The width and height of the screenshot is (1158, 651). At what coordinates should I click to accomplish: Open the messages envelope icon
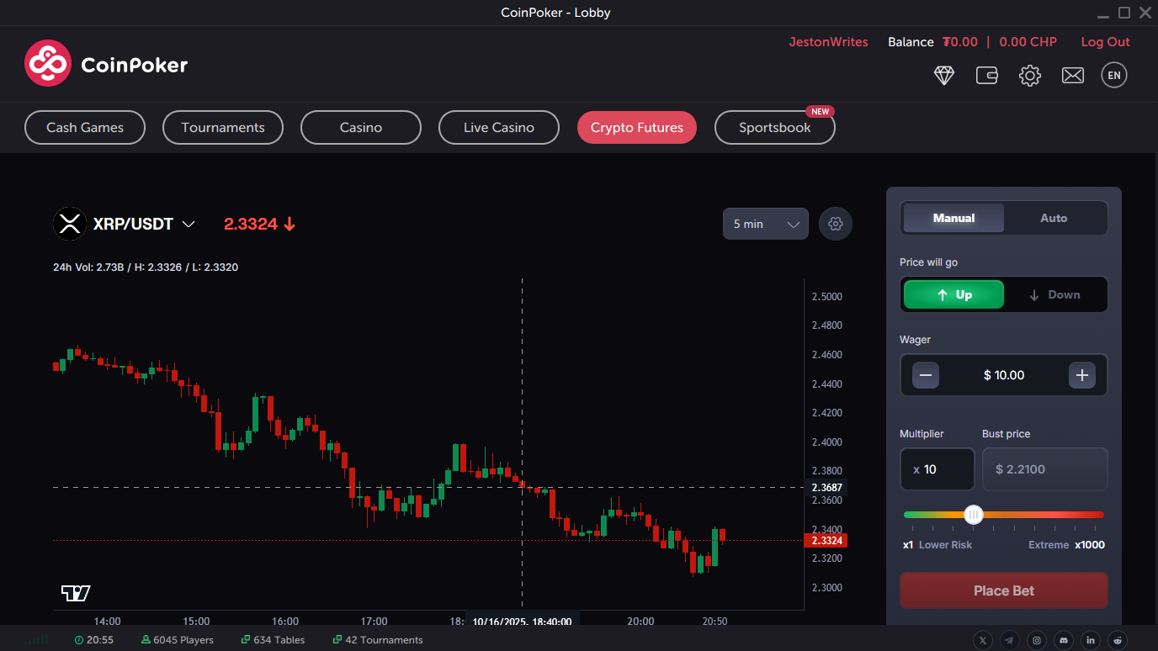(x=1072, y=76)
